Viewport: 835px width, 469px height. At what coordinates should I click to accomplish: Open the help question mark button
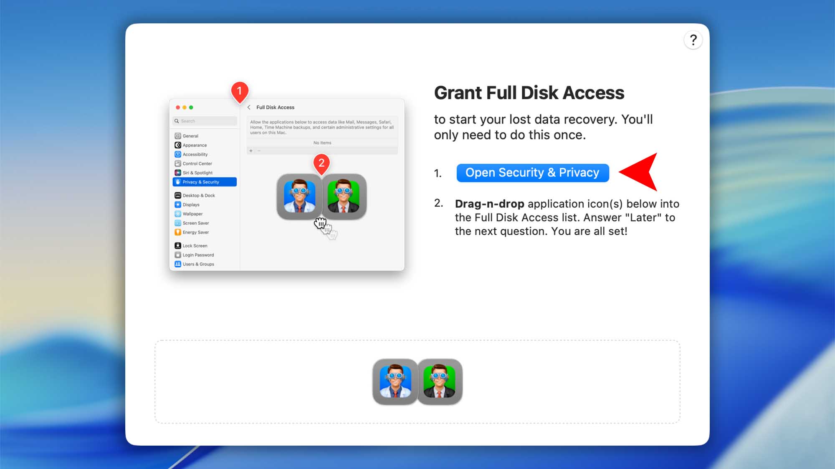click(x=693, y=40)
